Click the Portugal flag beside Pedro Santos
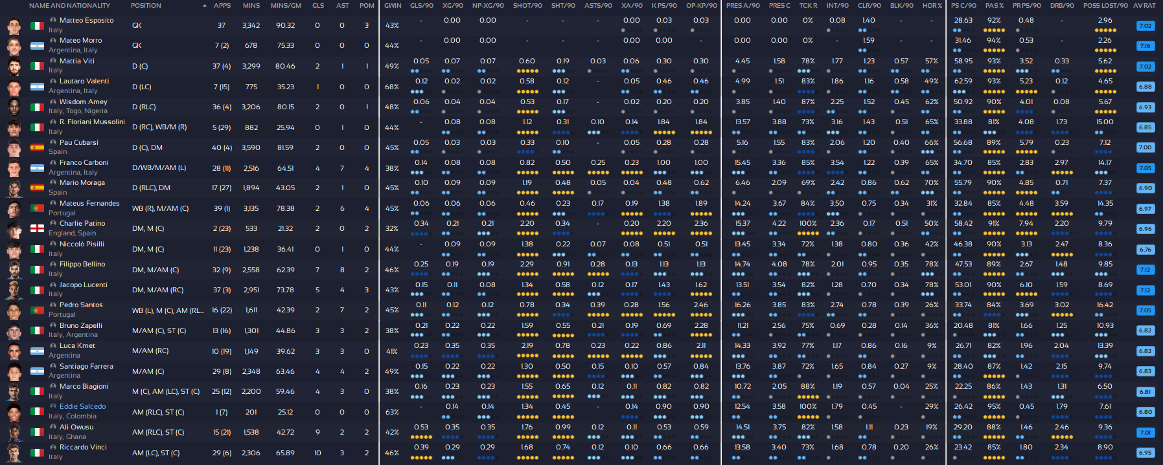This screenshot has height=465, width=1163. point(37,310)
